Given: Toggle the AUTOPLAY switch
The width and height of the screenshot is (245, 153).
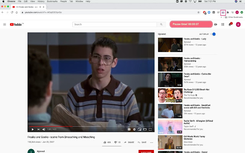Looking at the screenshot, I should coord(213,34).
